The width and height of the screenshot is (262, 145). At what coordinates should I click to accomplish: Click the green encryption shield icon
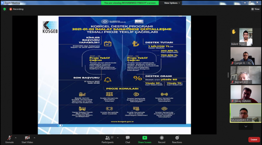[5, 9]
